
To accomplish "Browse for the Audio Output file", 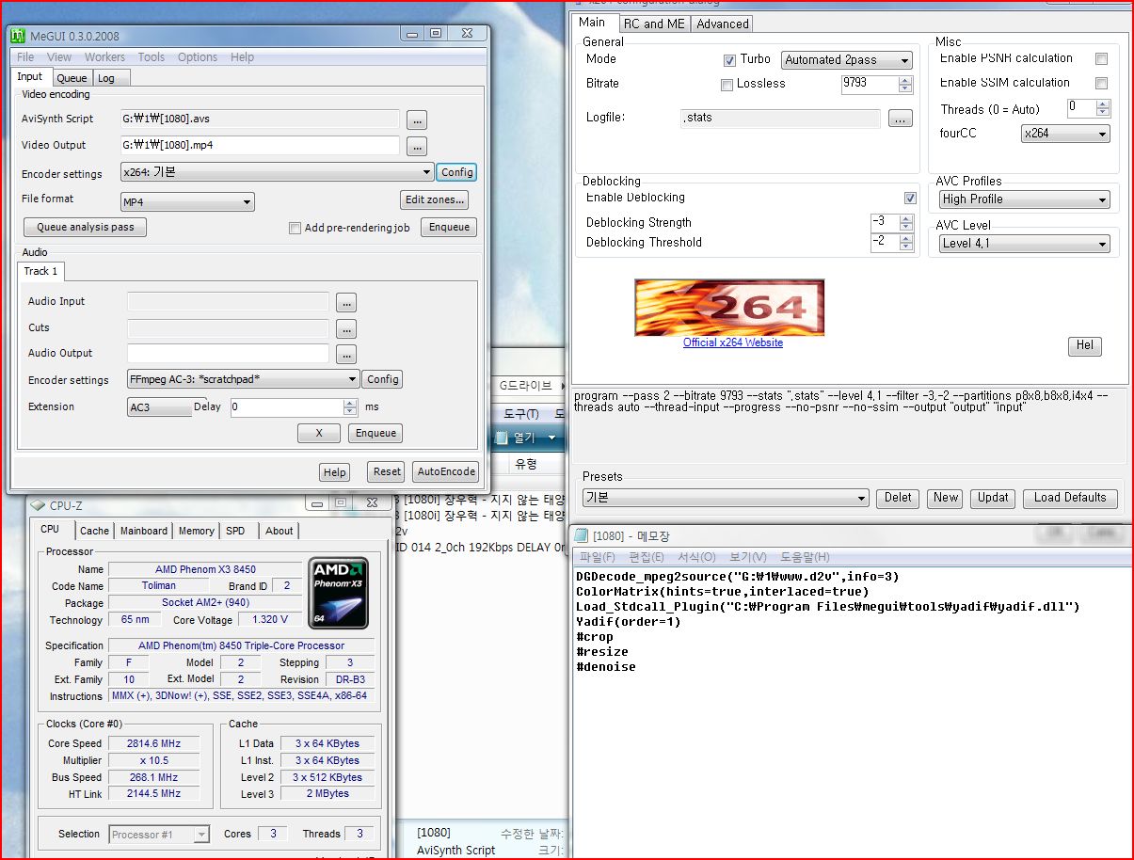I will coord(346,354).
